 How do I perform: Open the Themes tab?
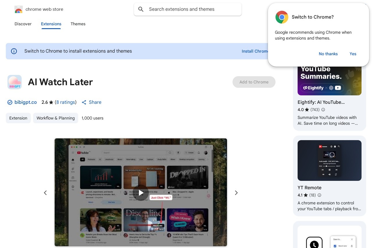(78, 24)
